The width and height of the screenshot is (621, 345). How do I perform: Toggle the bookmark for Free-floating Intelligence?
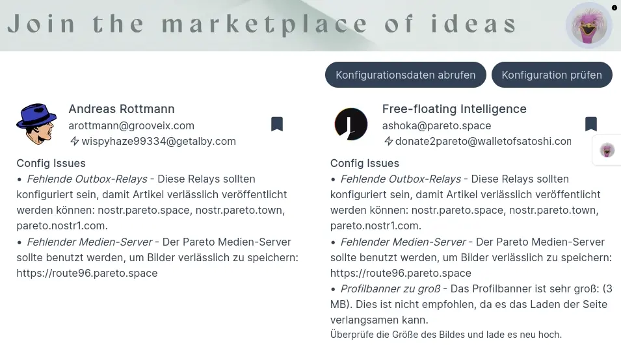coord(591,124)
